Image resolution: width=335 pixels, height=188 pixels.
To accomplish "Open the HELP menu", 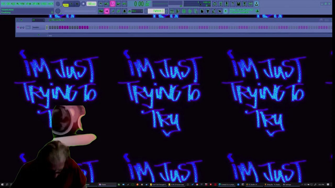I will 51,4.
